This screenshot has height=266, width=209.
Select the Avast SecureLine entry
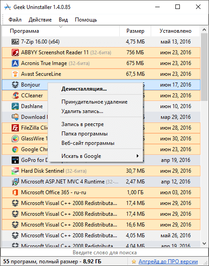tap(101, 74)
